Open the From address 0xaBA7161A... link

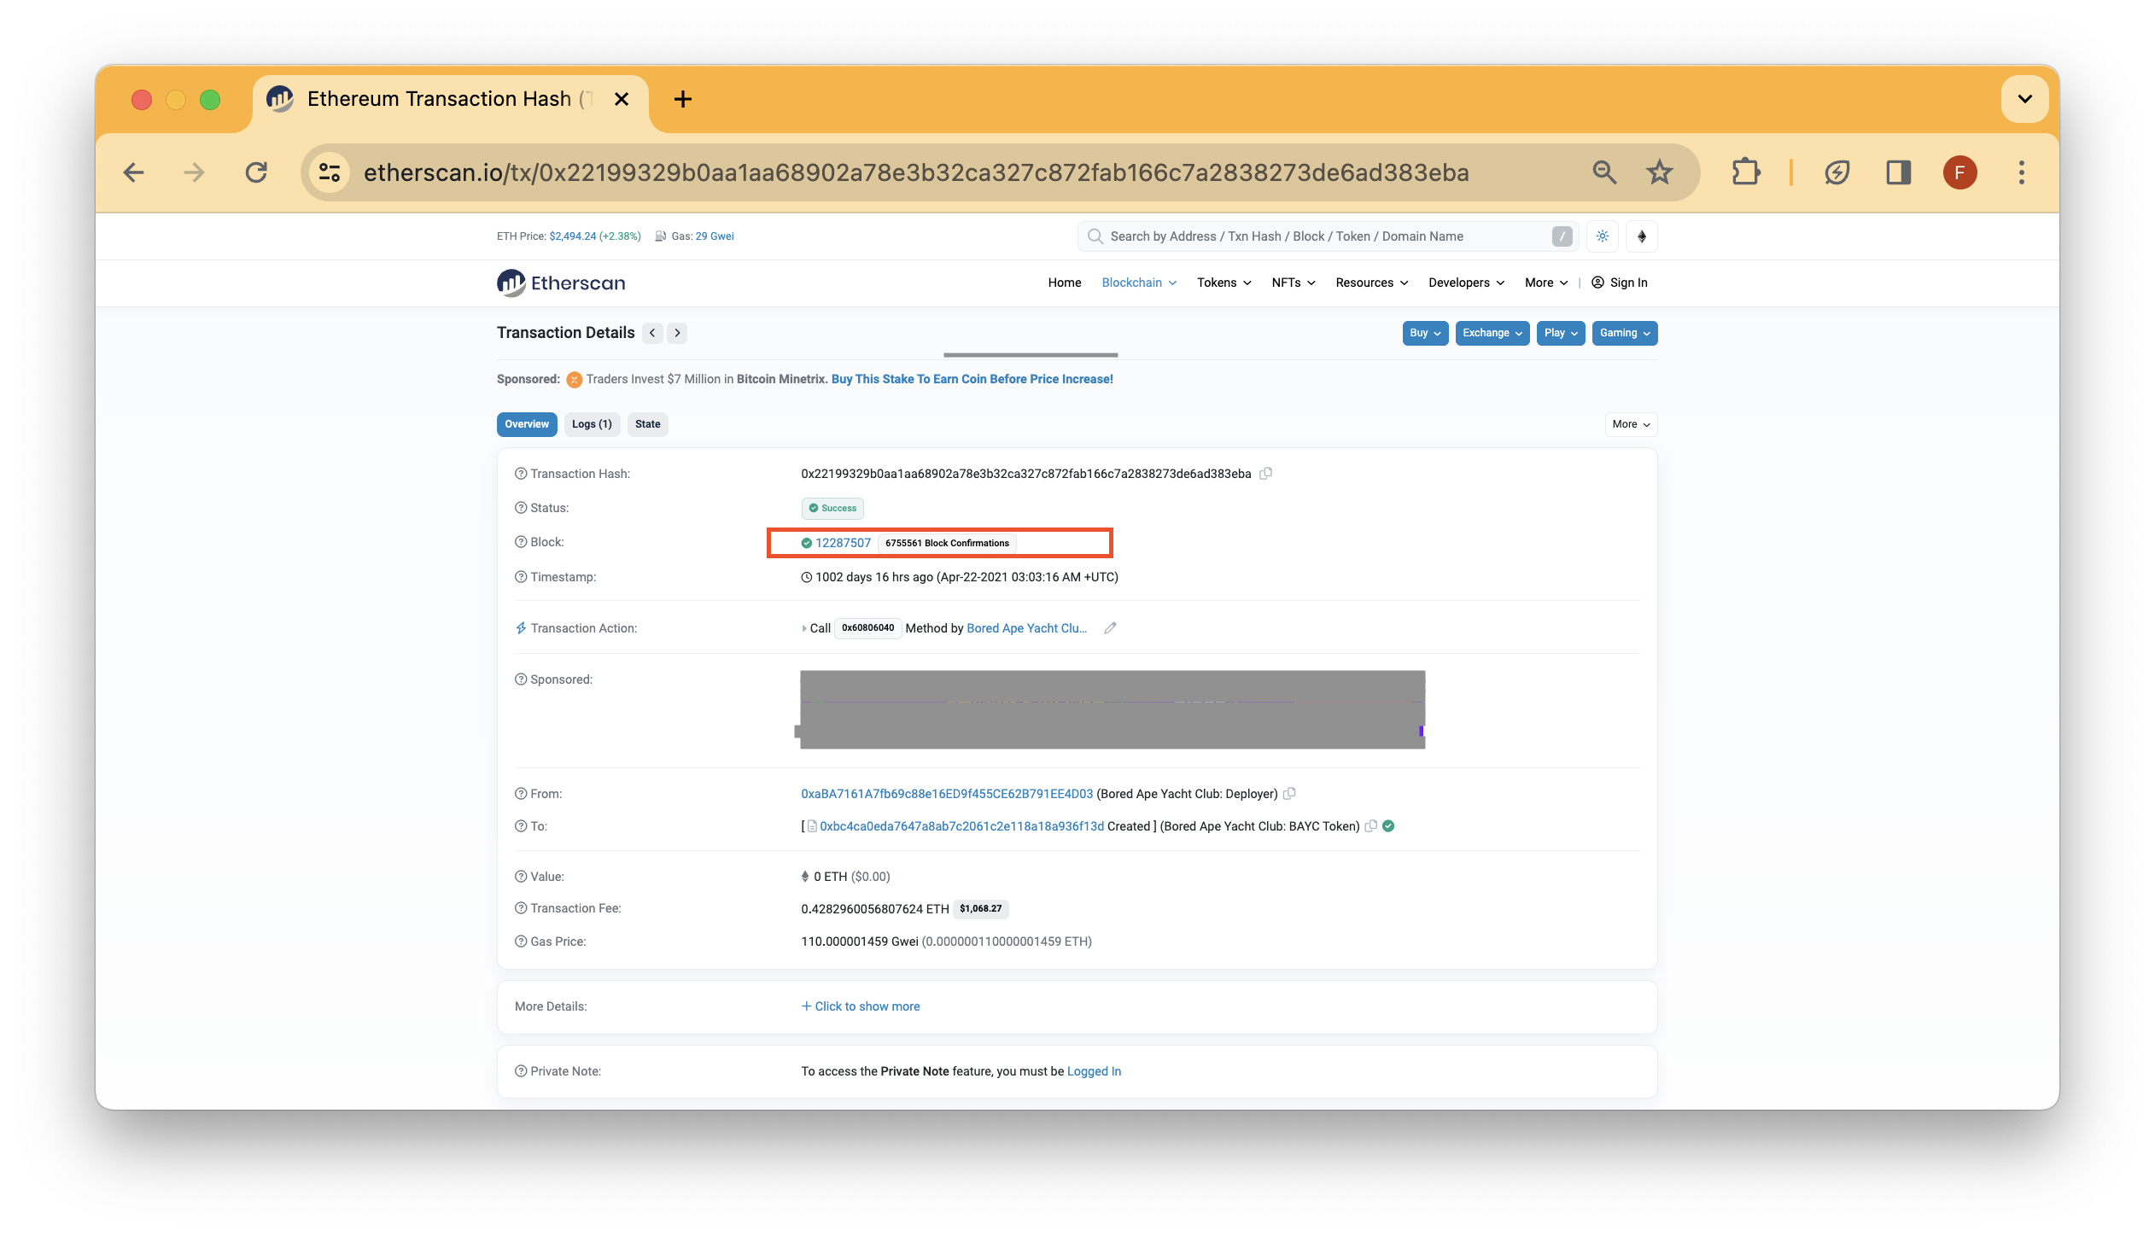[x=947, y=794]
